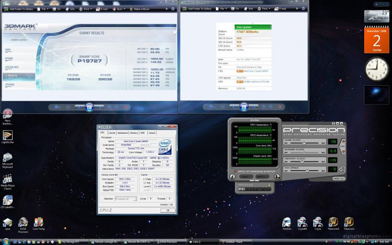Open the cpuz desktop shortcut
Viewport: 392px width, 245px height.
7,224
